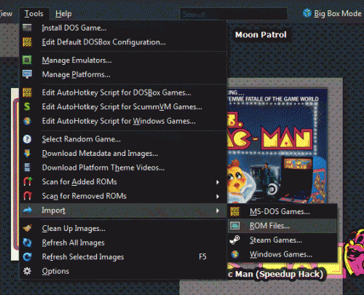364x295 pixels.
Task: Click the DOSBox icon beside Edit Default DOSBox Configuration
Action: click(x=27, y=42)
